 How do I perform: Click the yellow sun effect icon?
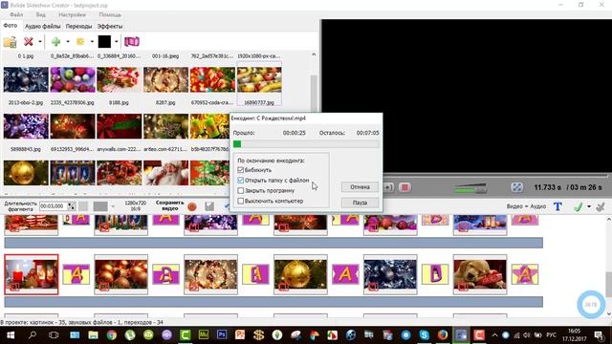point(80,41)
